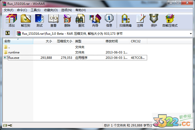Run the 测试 (Test) archive tool
Viewport: 195px width, 130px height.
[39, 20]
